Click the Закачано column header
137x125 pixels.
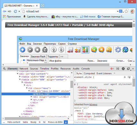102,61
